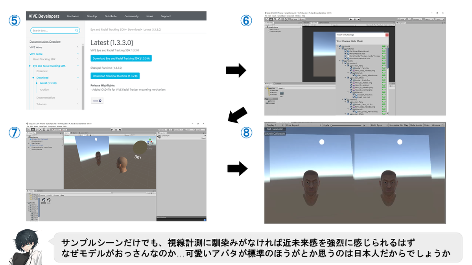
Task: Click Download SRanipal Runtime button
Action: 115,76
